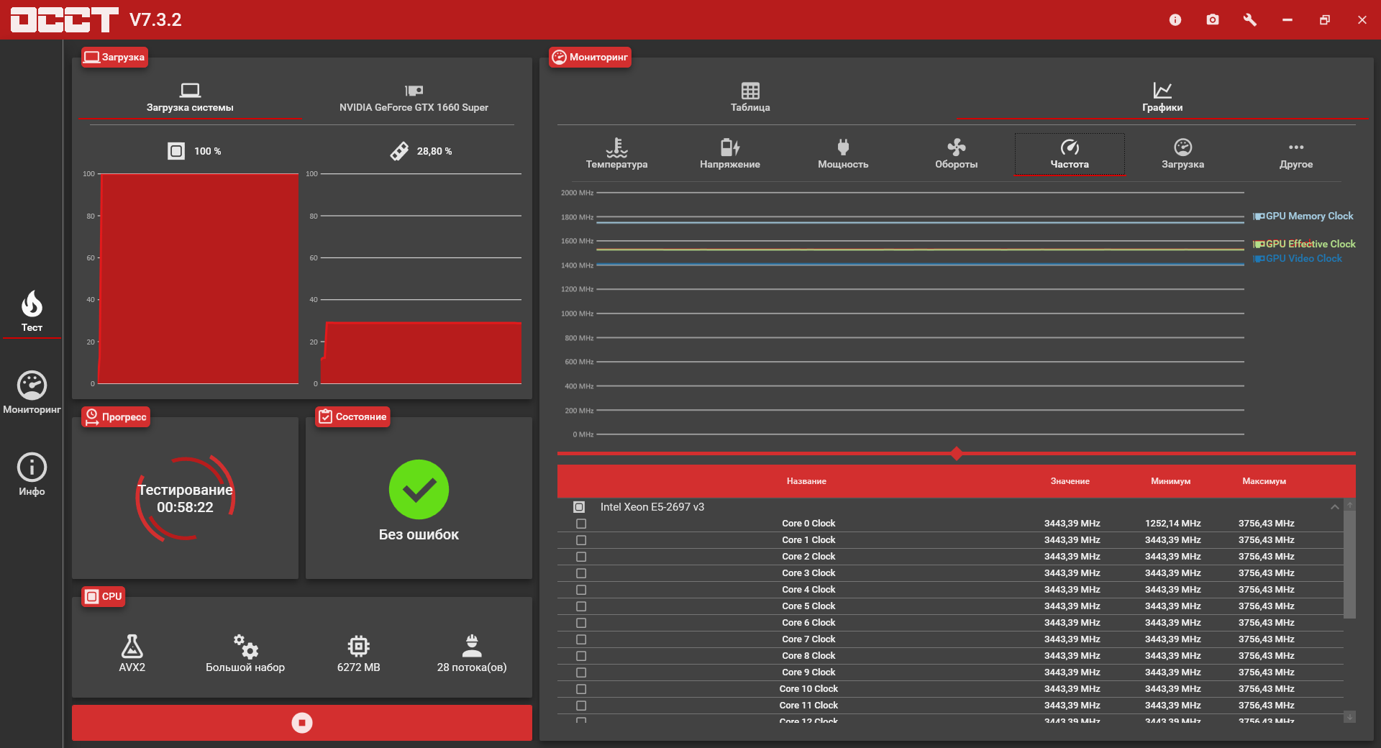Select the AVX2 instruction set option

coord(132,653)
